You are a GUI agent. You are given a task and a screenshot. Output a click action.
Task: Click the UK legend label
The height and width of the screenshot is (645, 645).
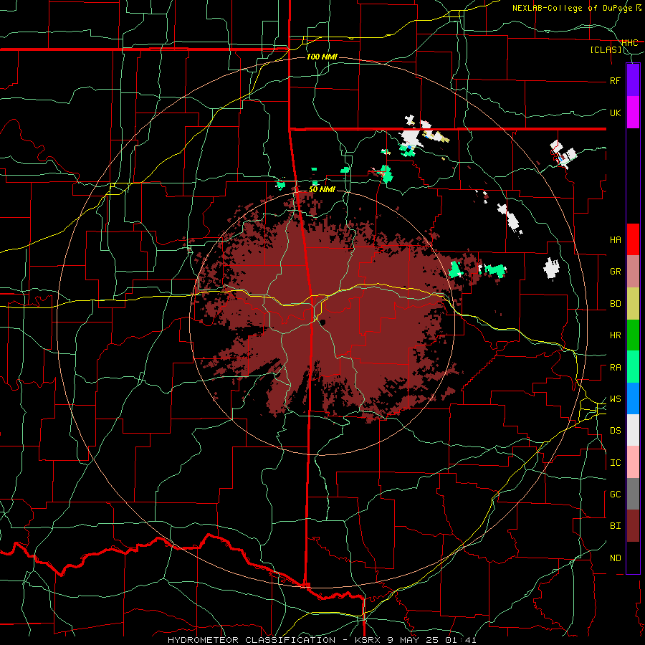point(615,113)
